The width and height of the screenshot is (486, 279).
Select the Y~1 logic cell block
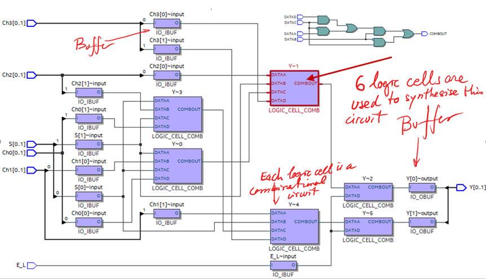(294, 88)
